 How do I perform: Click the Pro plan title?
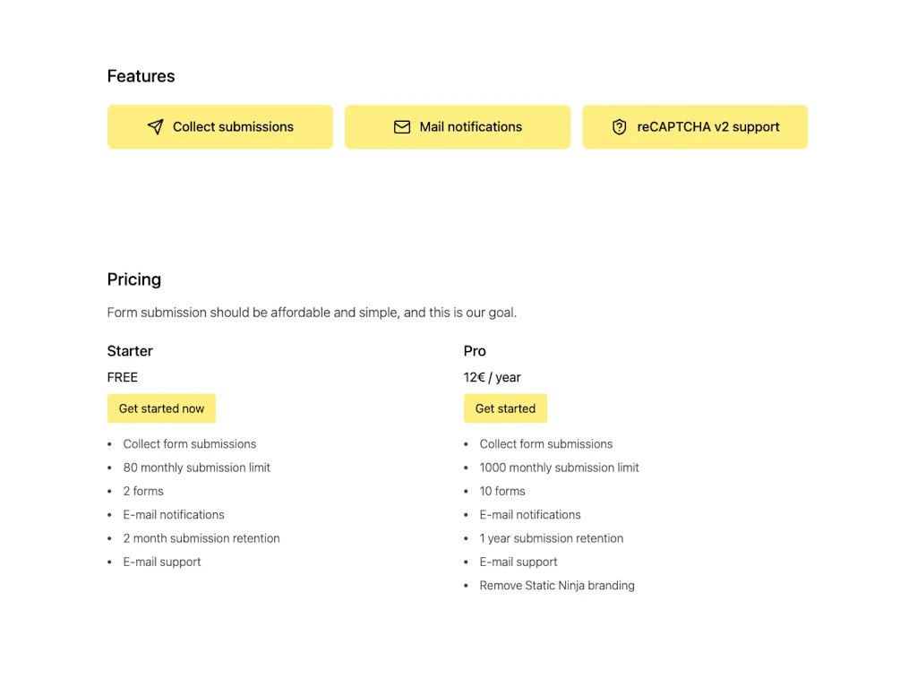pyautogui.click(x=475, y=351)
